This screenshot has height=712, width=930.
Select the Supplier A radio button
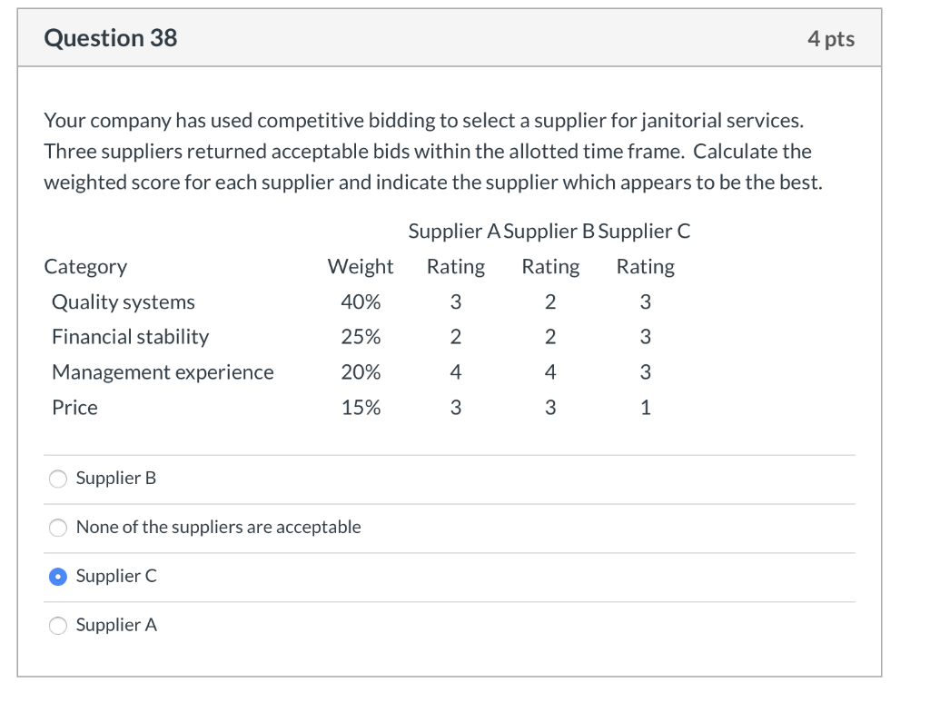(57, 625)
